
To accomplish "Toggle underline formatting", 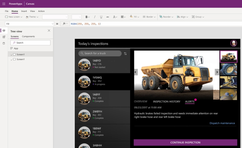I will 101,17.
